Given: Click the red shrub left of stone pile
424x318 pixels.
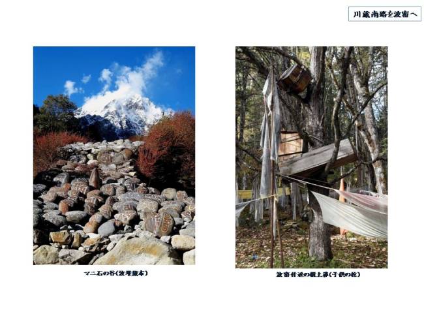Looking at the screenshot, I should 52,150.
